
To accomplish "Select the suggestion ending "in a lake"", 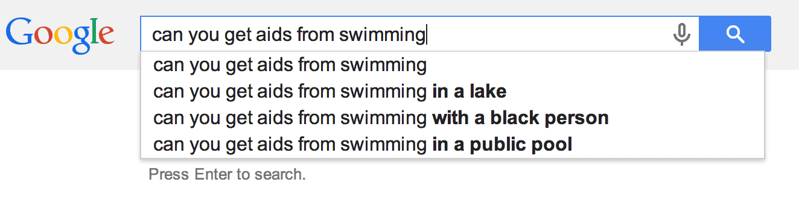I will (453, 91).
